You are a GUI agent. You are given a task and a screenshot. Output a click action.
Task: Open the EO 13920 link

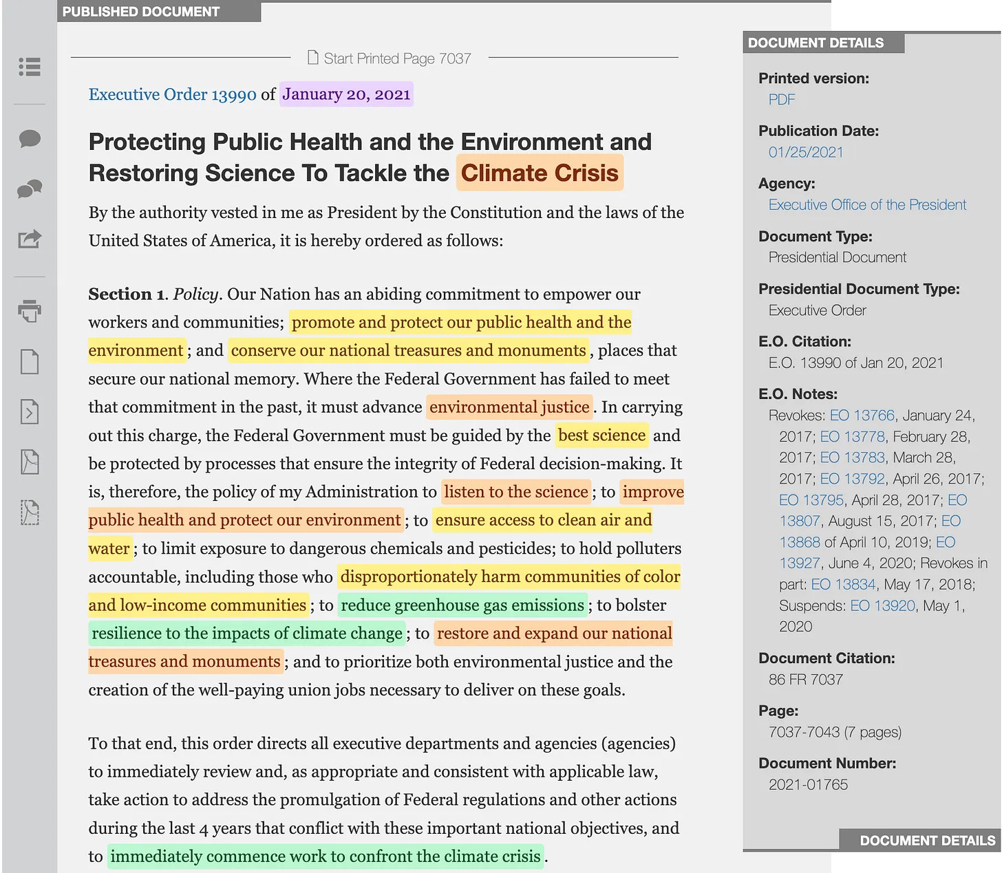883,606
